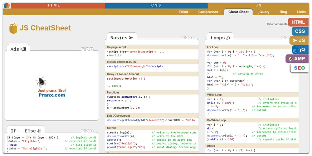Viewport: 312px width, 156px height.
Task: Click the Loops panel title tab
Action: [220, 38]
